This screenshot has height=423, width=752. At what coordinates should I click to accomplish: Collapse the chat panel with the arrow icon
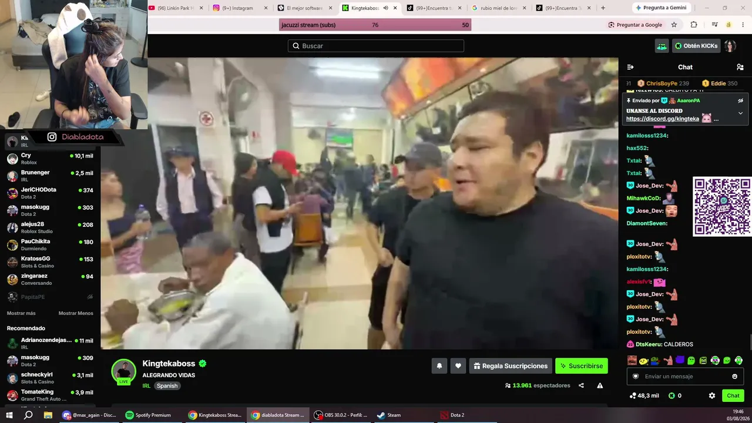tap(630, 67)
